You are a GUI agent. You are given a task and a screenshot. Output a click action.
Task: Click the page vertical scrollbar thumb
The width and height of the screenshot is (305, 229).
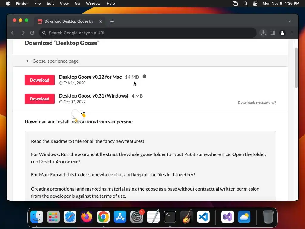click(296, 68)
